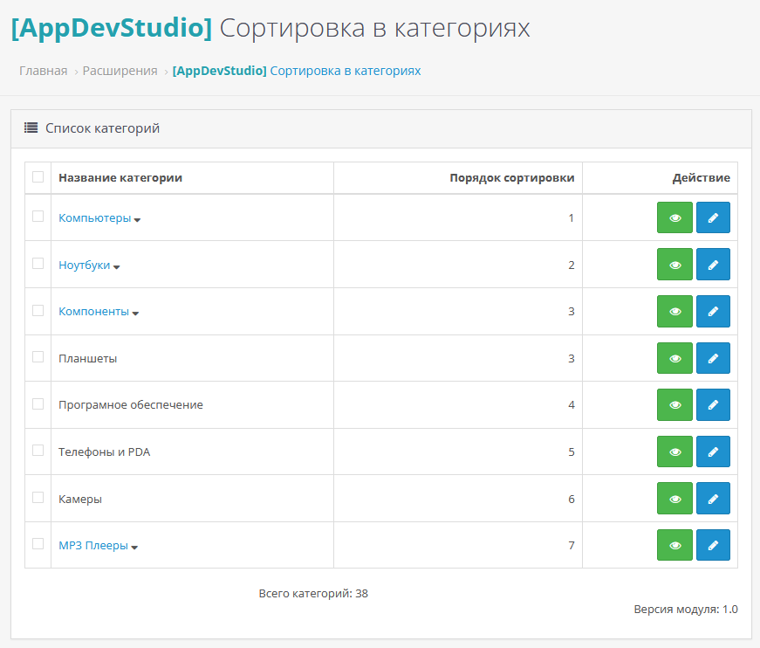The height and width of the screenshot is (648, 760).
Task: Check the Компьютеры row checkbox
Action: [x=38, y=217]
